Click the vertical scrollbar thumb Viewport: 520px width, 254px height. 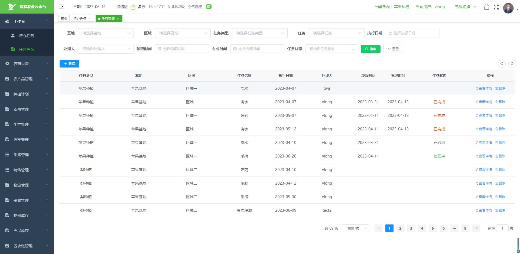518,245
